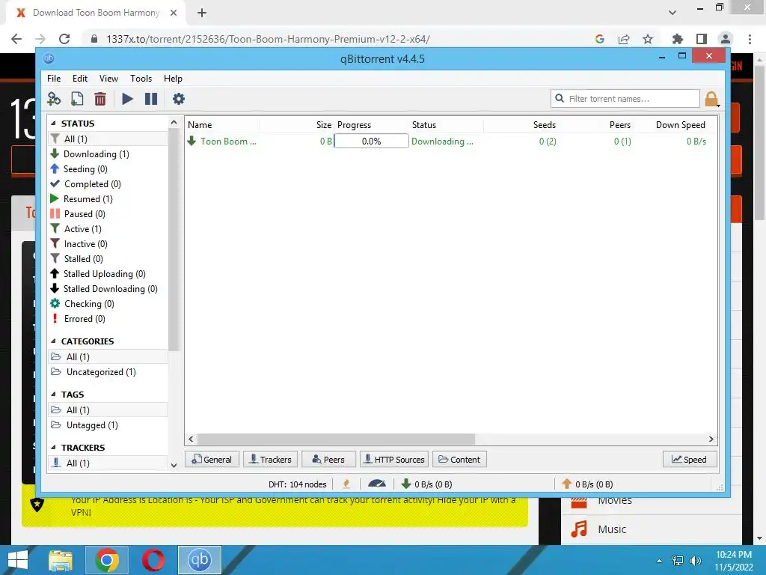
Task: Select Downloading (1) status filter
Action: point(108,154)
